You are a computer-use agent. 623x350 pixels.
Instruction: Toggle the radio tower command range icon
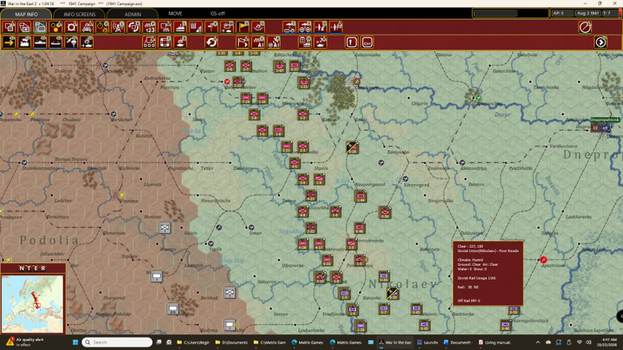[118, 27]
